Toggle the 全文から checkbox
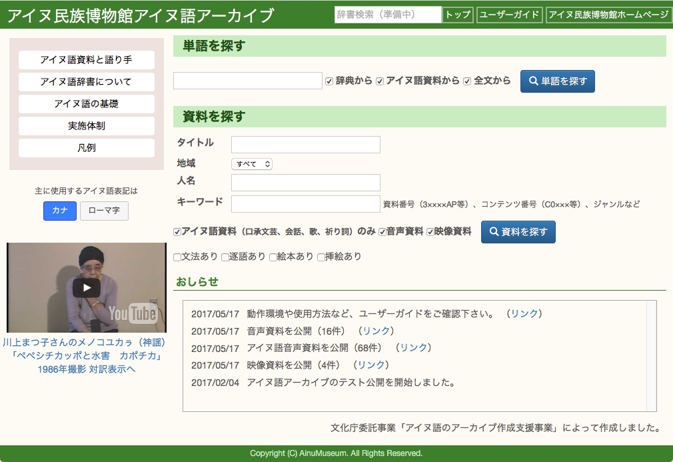Image resolution: width=673 pixels, height=462 pixels. click(467, 81)
